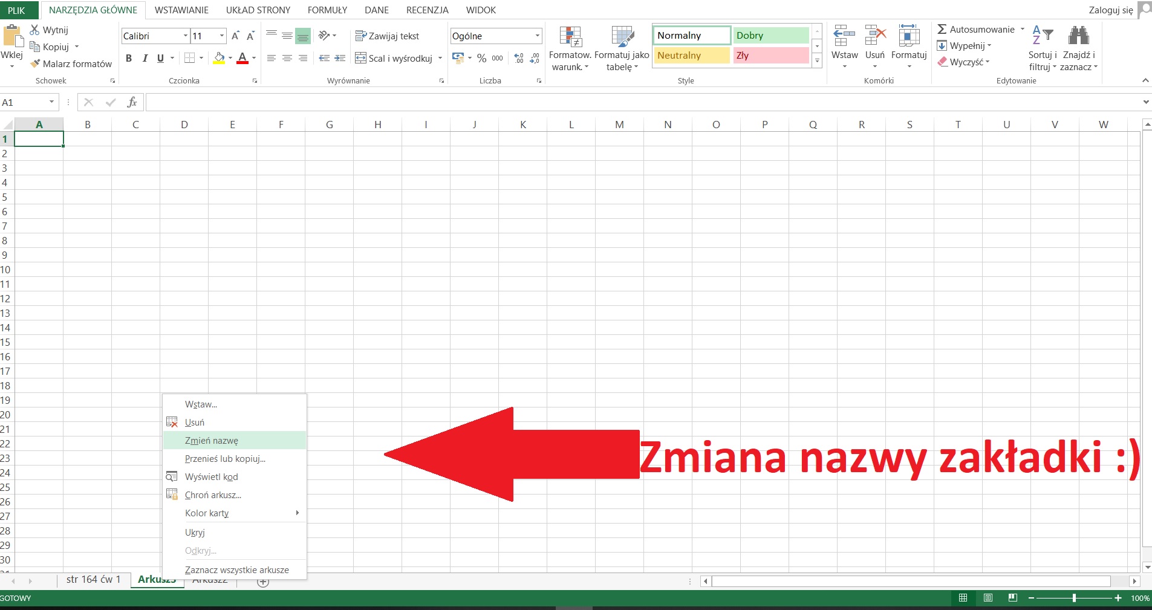Toggle align text right
The width and height of the screenshot is (1152, 610).
point(303,58)
